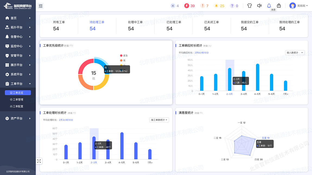Click the 五星 10 radar label

(266, 138)
